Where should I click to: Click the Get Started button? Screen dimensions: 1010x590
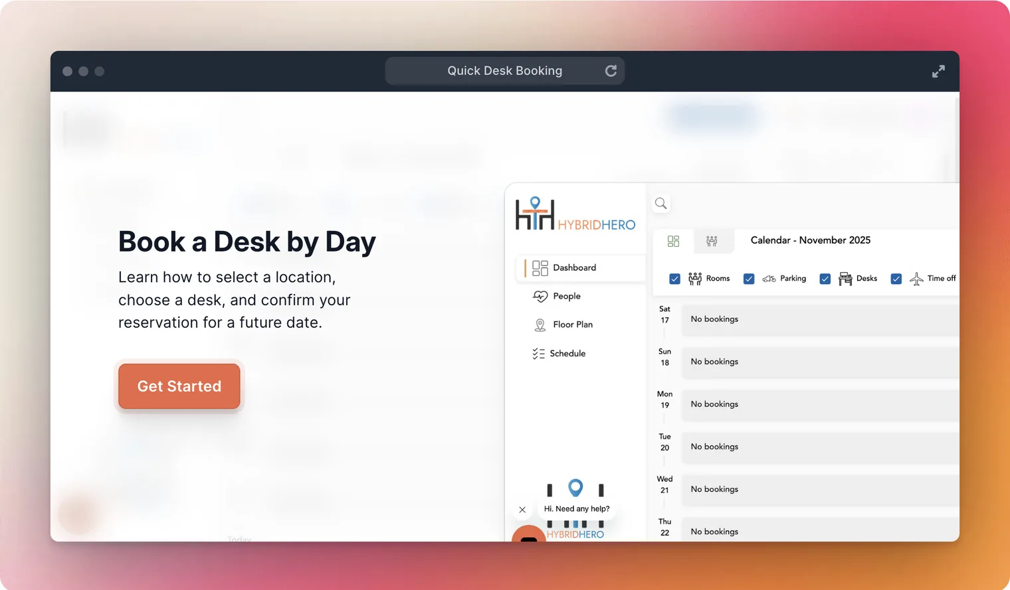coord(179,386)
